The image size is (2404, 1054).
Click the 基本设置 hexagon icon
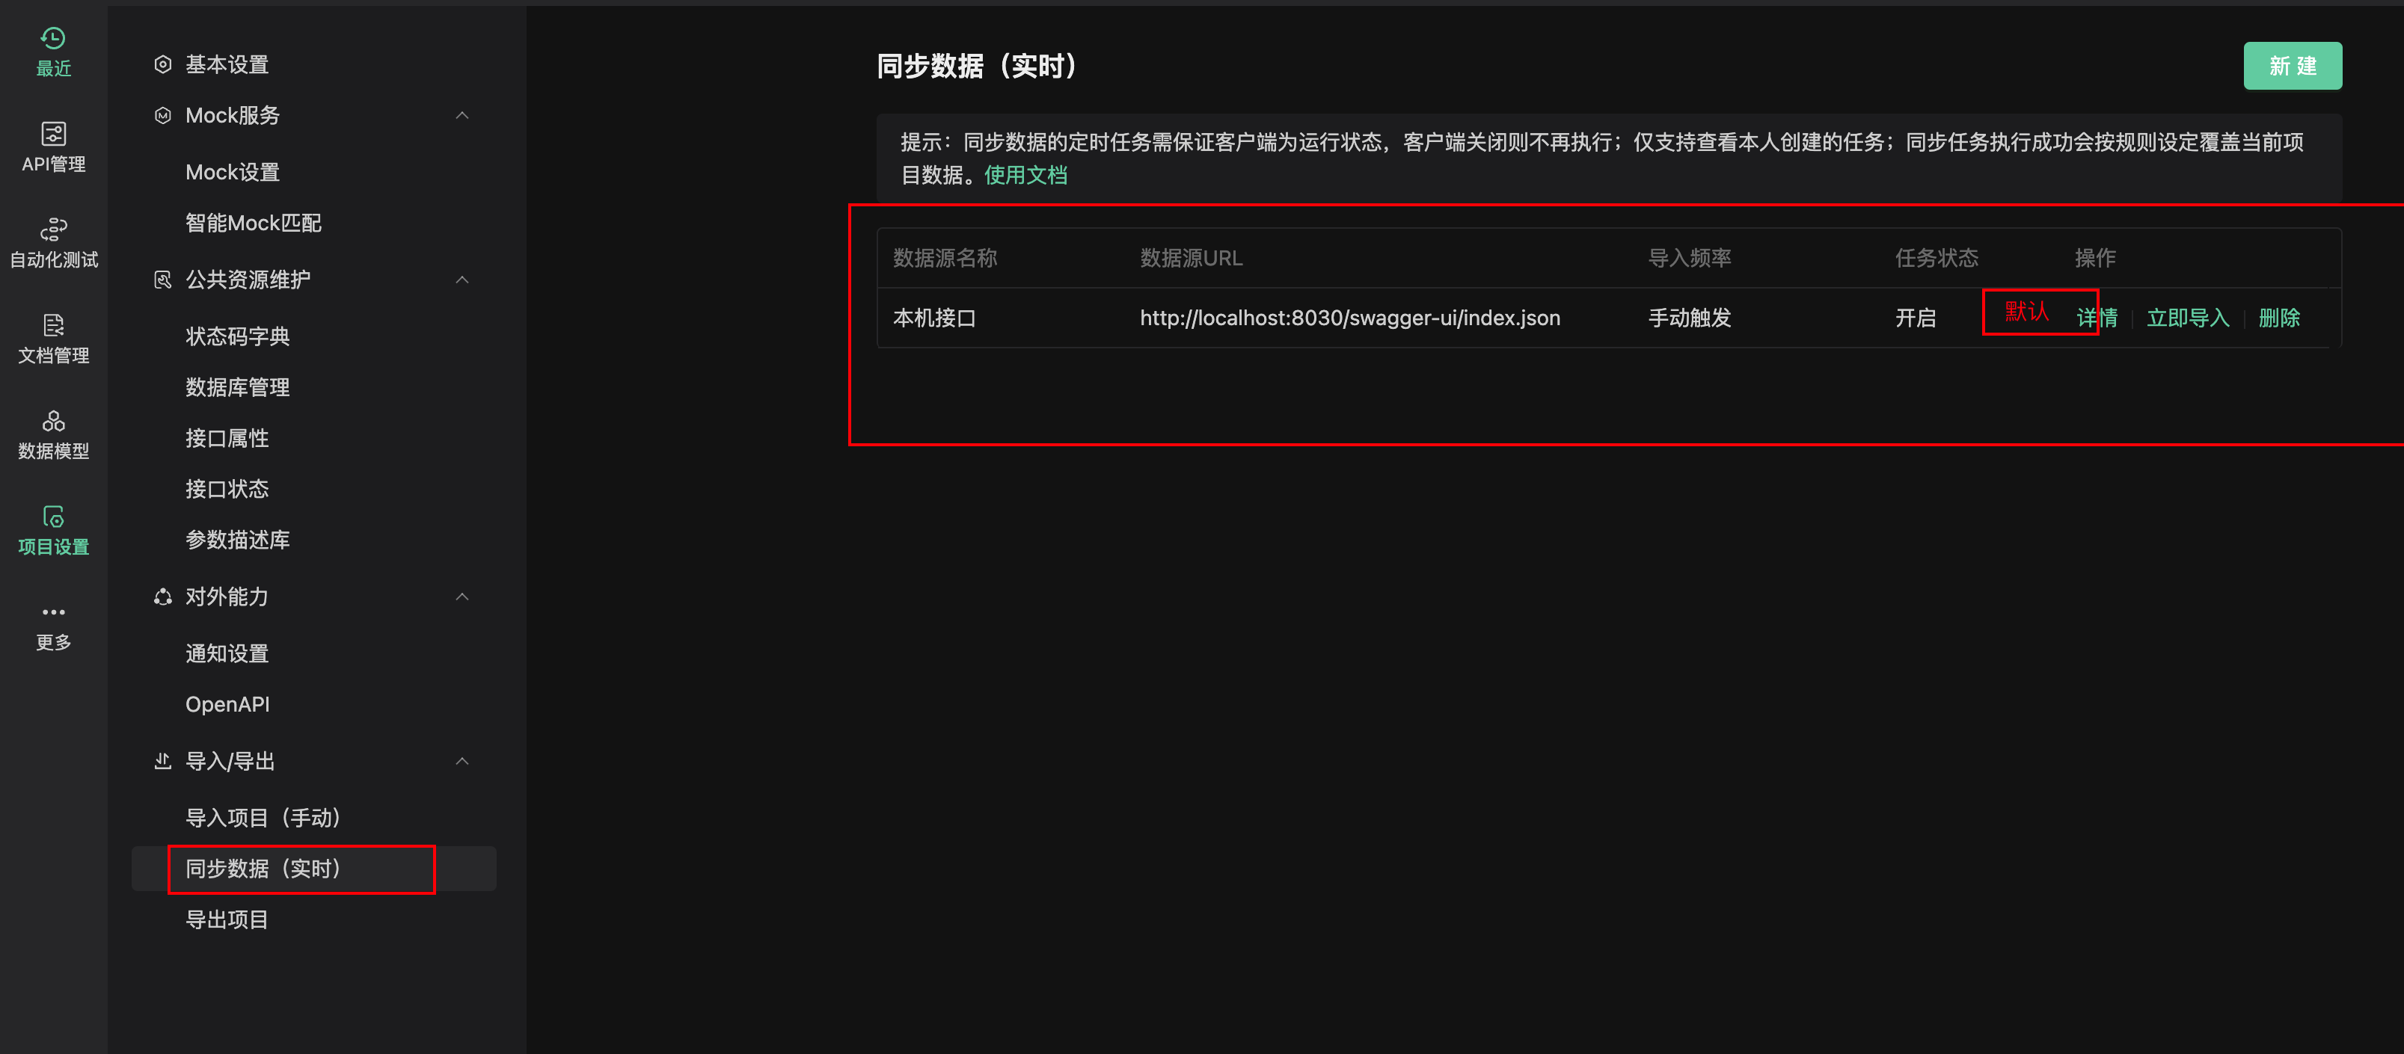tap(162, 64)
